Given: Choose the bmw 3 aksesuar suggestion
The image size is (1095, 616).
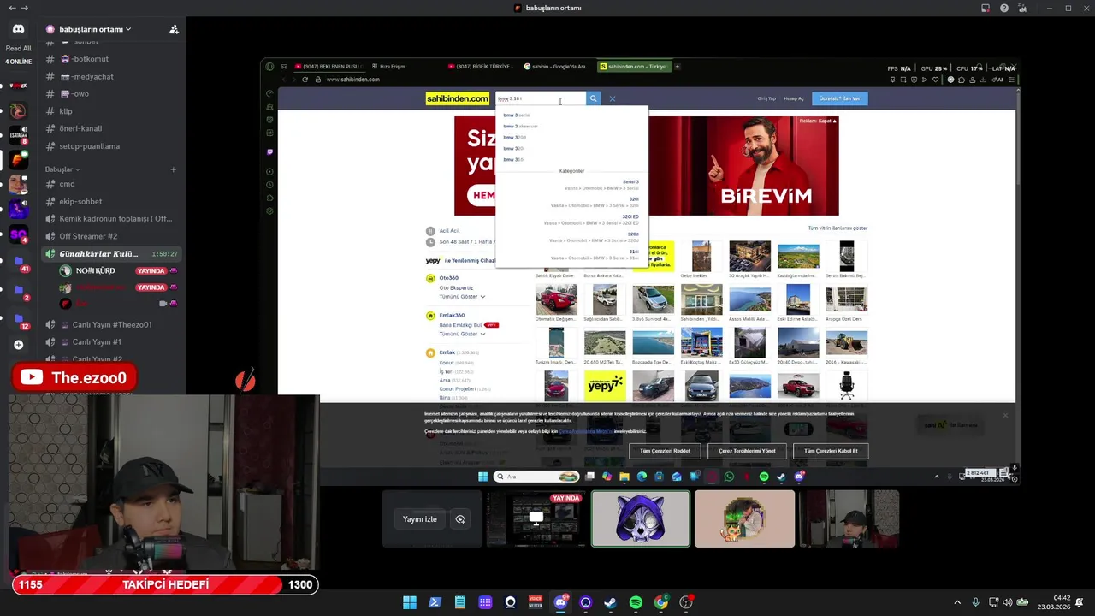Looking at the screenshot, I should 520,126.
